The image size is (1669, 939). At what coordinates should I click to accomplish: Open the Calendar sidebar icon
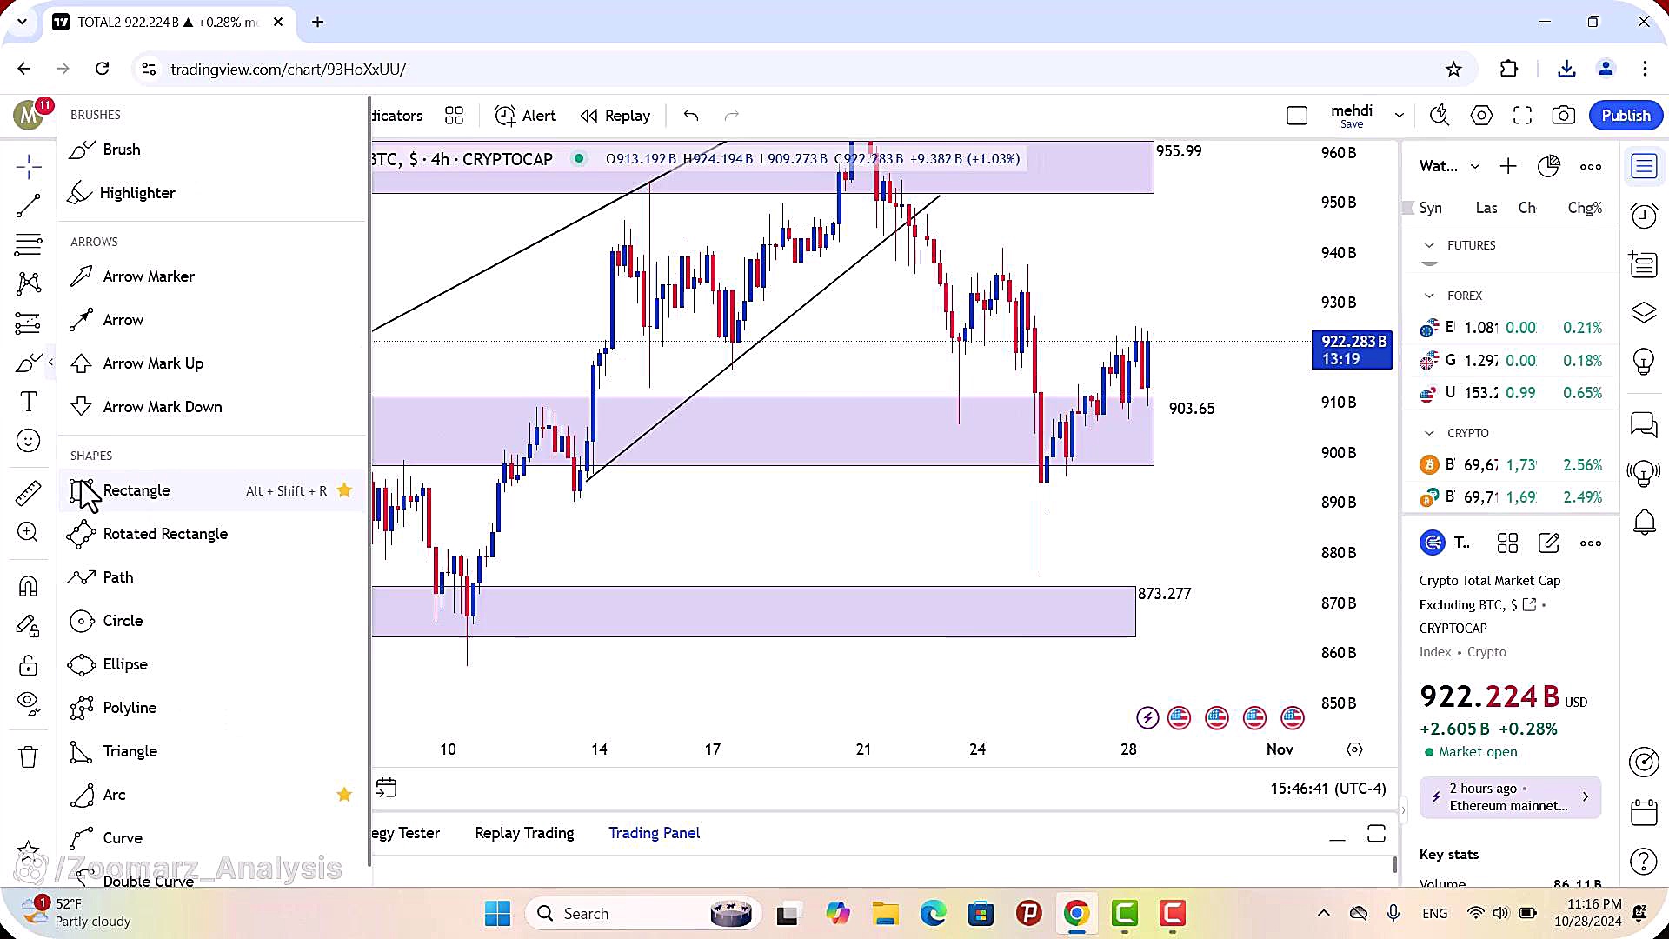pos(1644,813)
